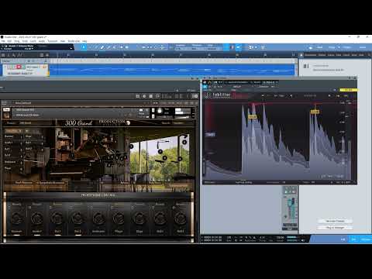Click the Kontakt browser grid icon
Screen dimensions: 372x279
pos(138,96)
